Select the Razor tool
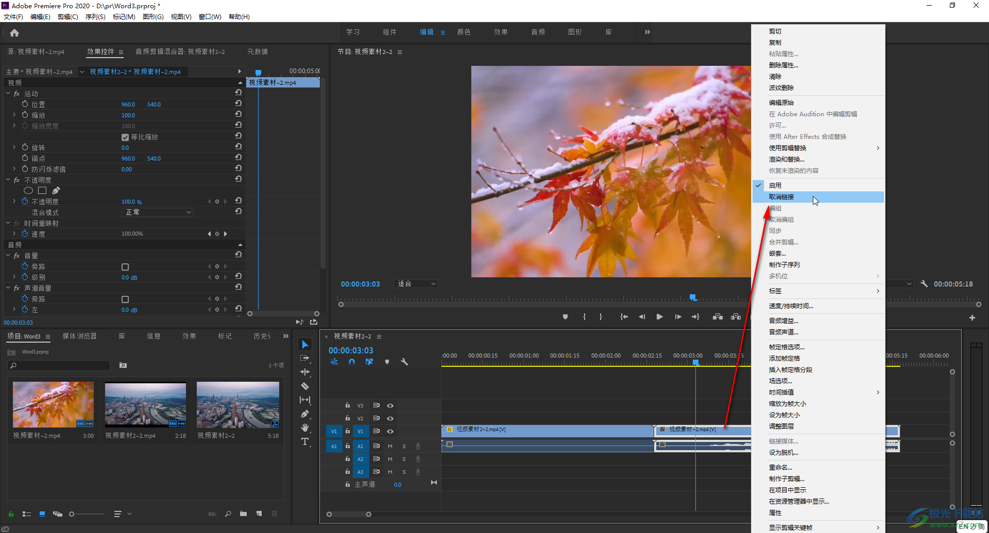This screenshot has height=533, width=989. pyautogui.click(x=305, y=386)
